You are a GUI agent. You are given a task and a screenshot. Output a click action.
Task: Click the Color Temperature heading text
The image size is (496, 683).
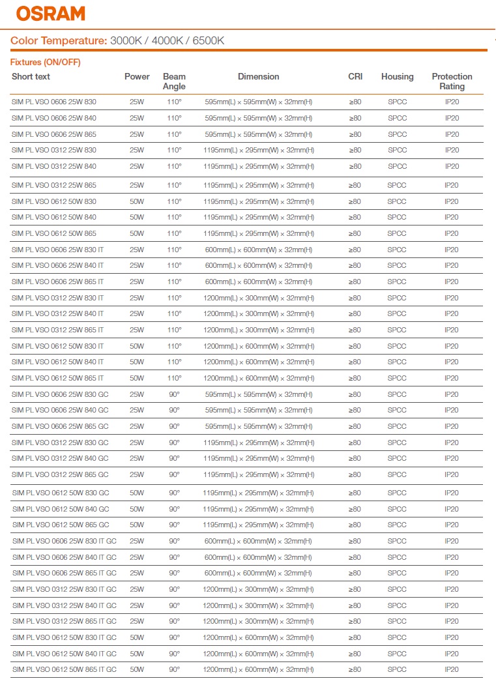click(117, 40)
